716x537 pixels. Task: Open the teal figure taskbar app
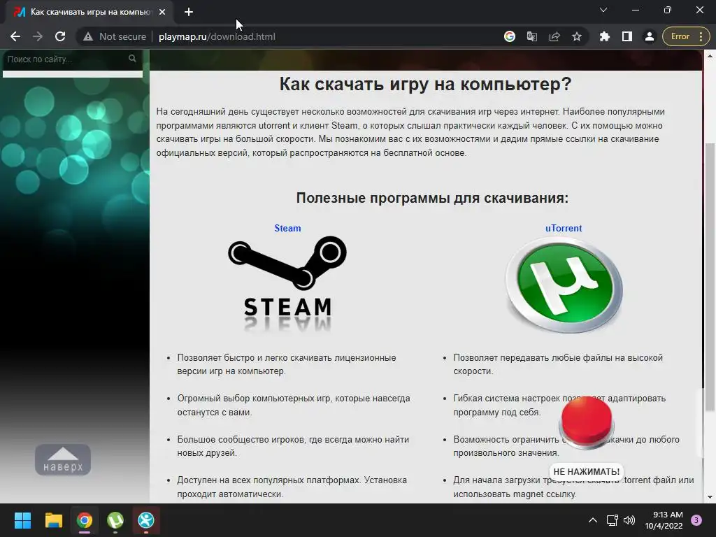(146, 520)
